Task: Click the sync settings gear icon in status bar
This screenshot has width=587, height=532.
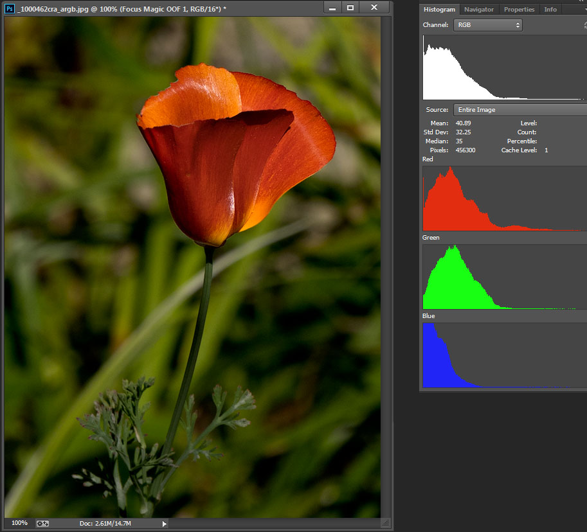Action: click(42, 524)
